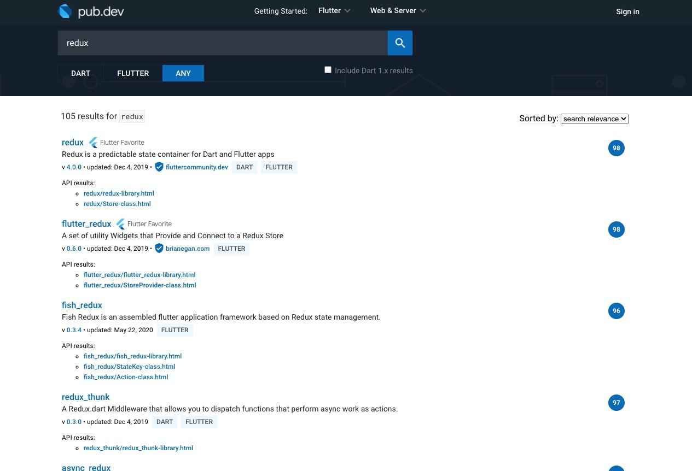
Task: Click version 0.3.0 link for redux_thunk
Action: (74, 422)
